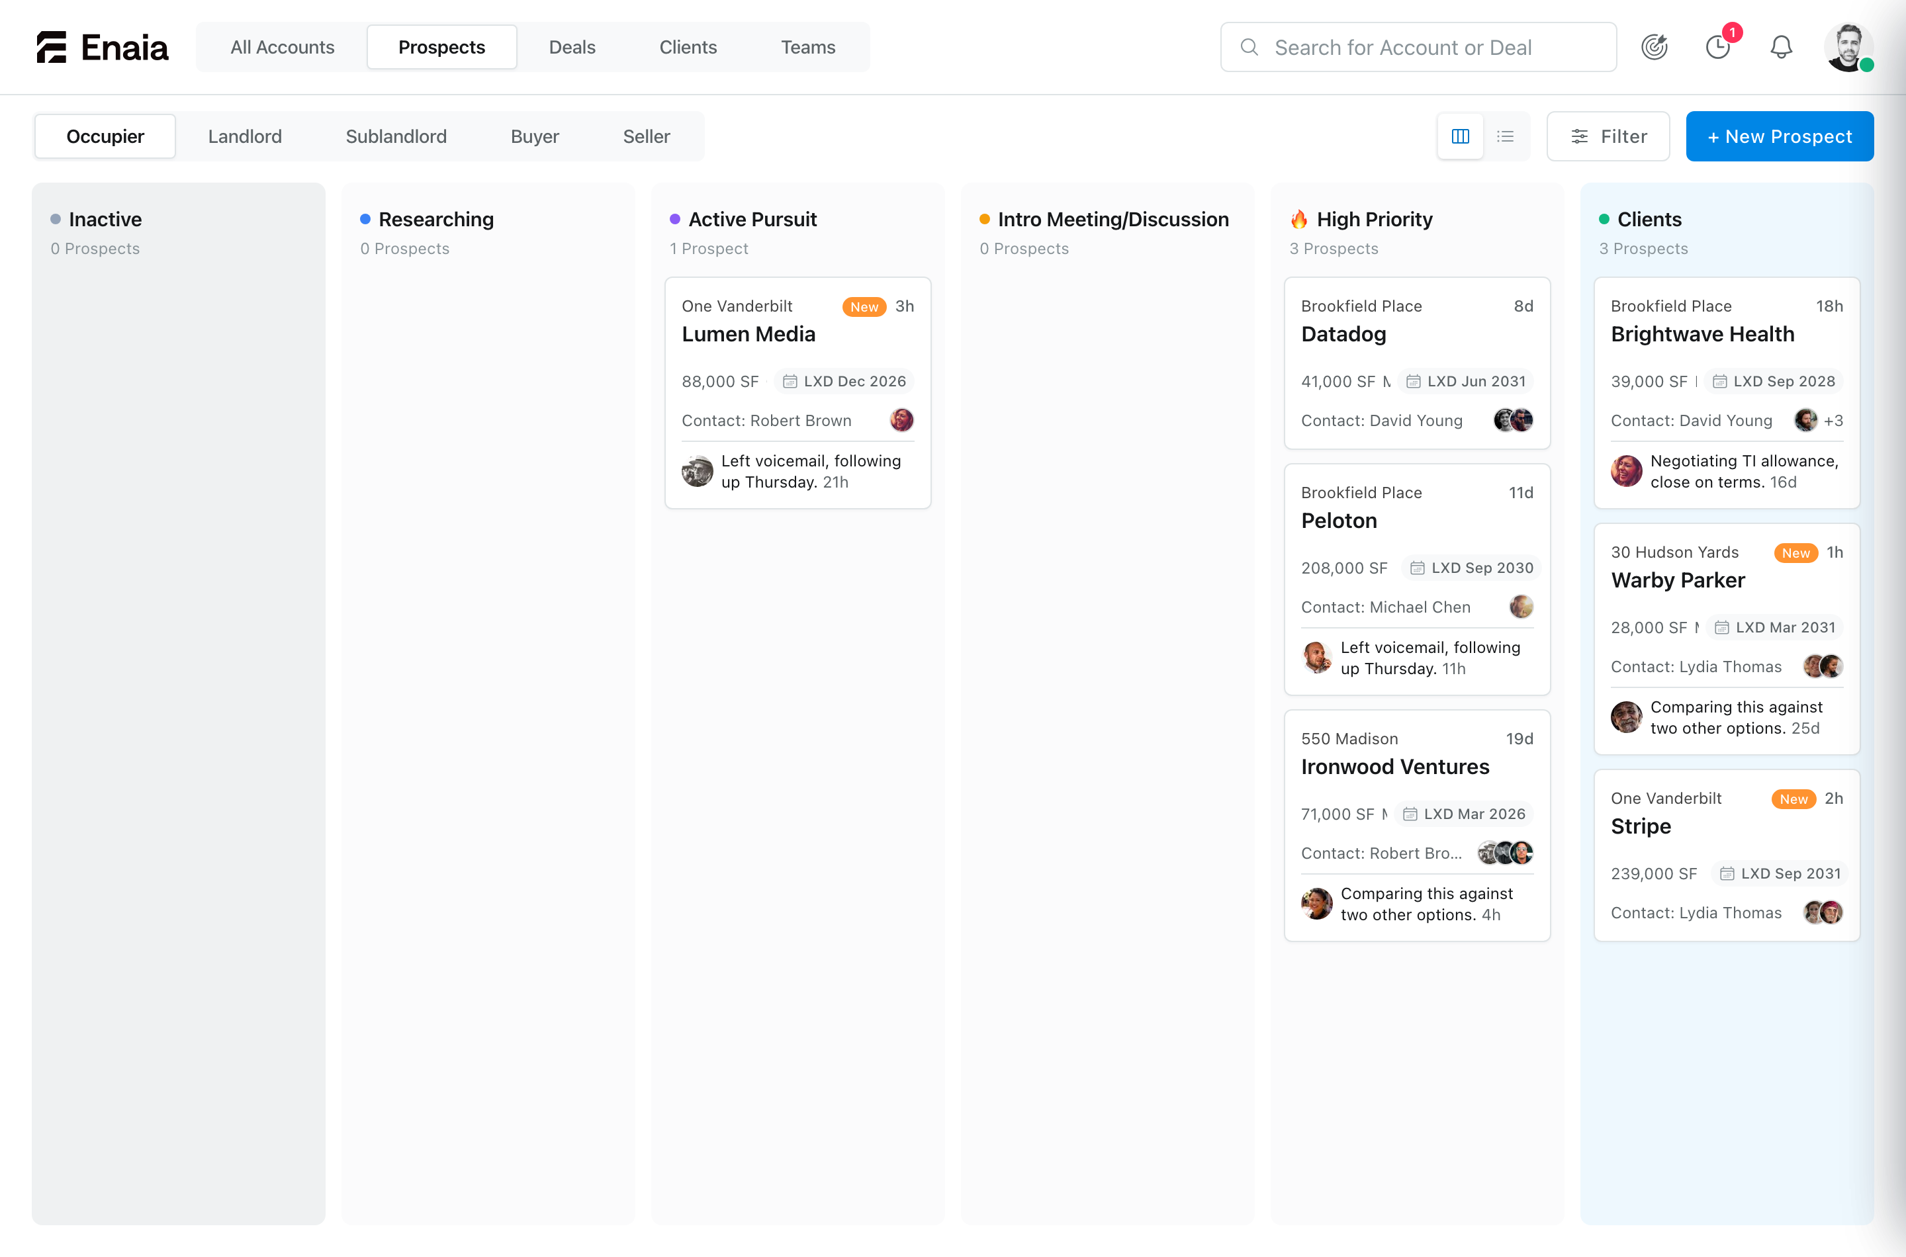Open the Clients navigation tab

pos(688,47)
